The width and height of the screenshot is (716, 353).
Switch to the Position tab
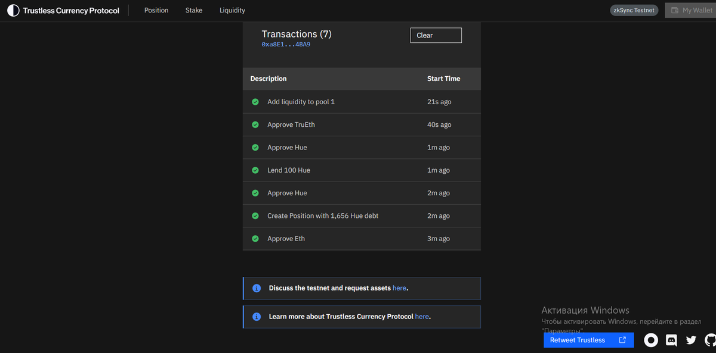(156, 10)
